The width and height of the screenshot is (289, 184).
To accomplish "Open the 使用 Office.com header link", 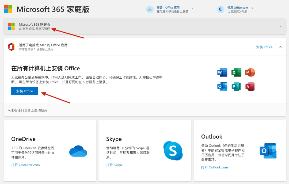I will tap(238, 7).
